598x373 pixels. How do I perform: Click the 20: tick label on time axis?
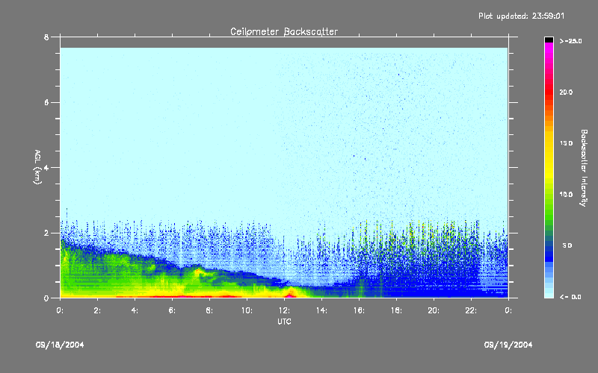coord(434,310)
